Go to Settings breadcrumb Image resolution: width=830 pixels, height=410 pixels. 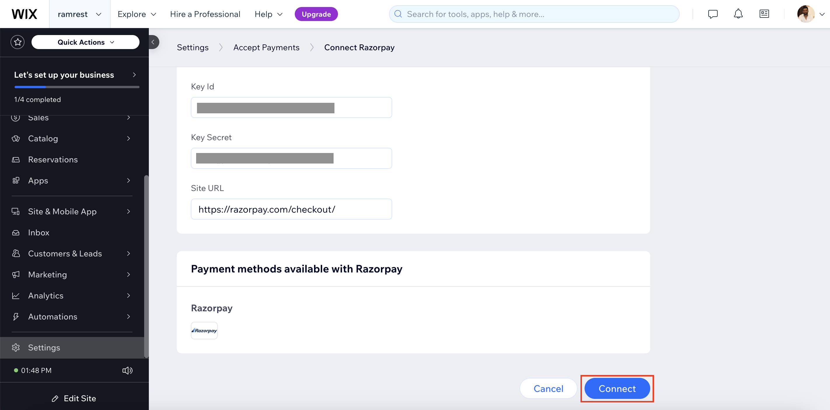(193, 47)
